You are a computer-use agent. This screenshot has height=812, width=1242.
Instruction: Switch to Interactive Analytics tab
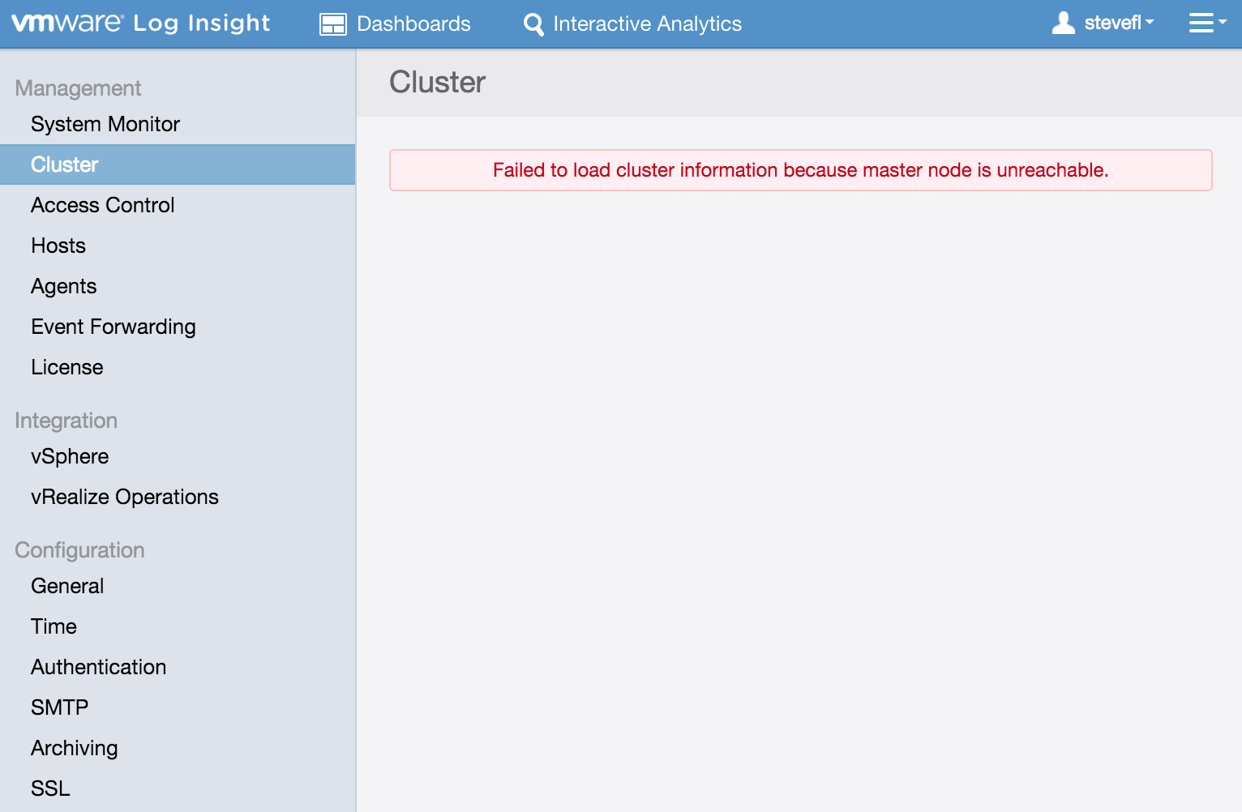tap(647, 24)
